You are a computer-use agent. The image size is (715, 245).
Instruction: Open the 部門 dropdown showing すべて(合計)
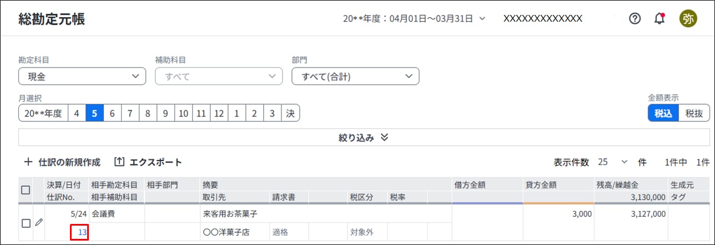point(355,76)
